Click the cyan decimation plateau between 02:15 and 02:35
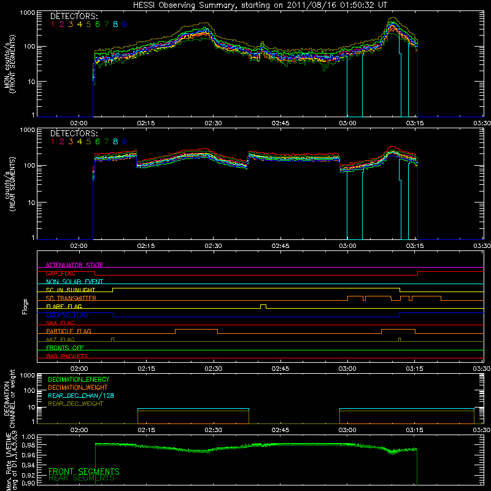This screenshot has width=491, height=491. tap(193, 409)
